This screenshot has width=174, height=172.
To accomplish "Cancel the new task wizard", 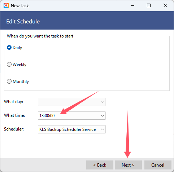I will tap(158, 165).
